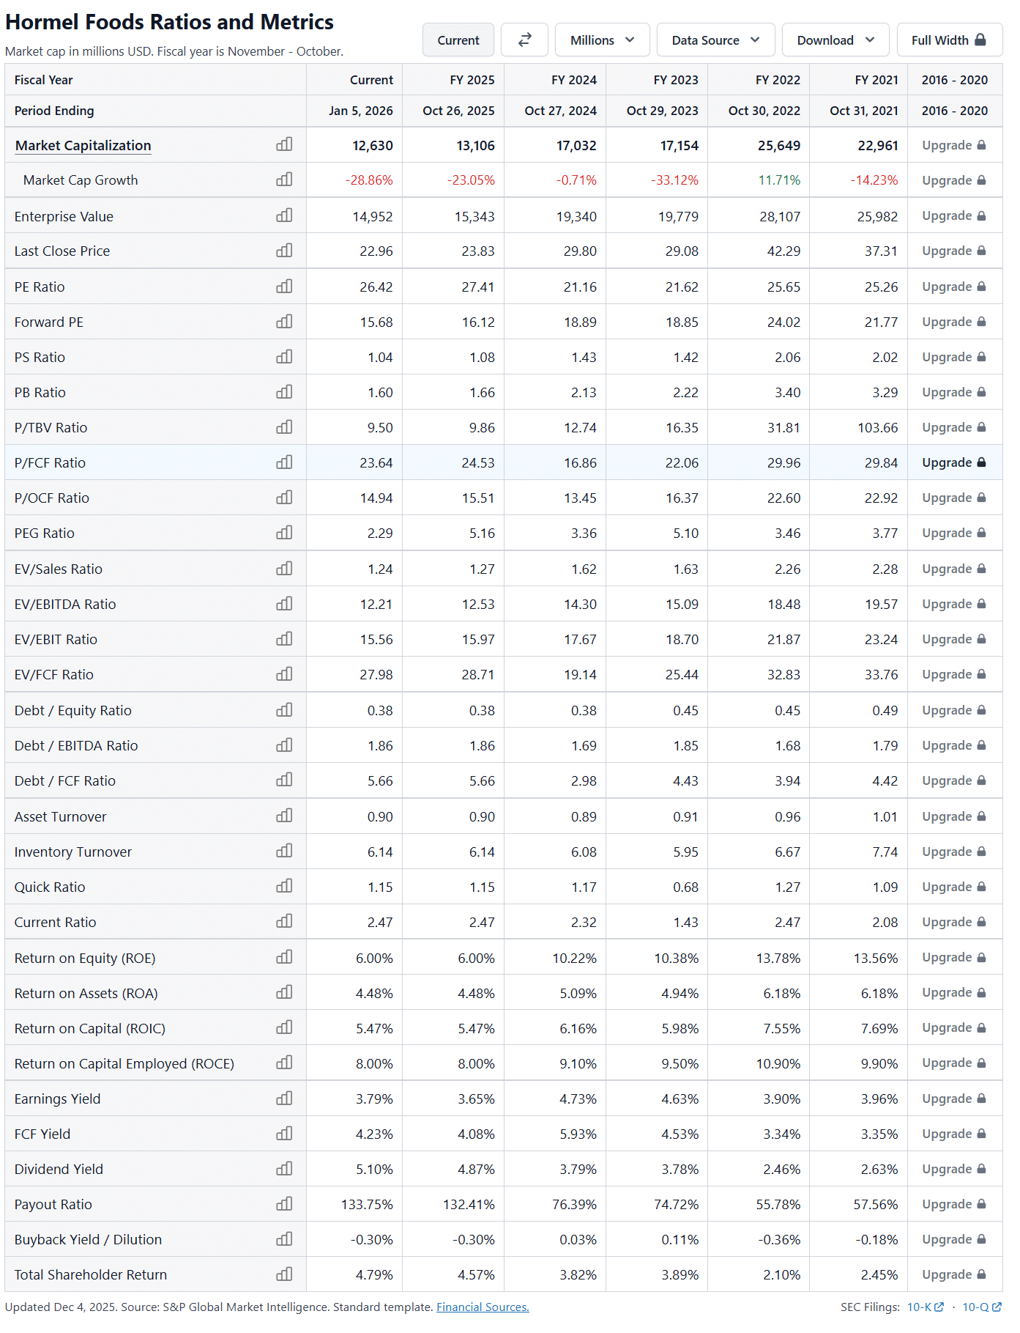Select the Current view button

pyautogui.click(x=458, y=40)
